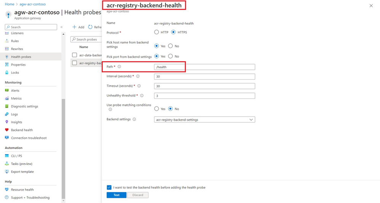Screen dimensions: 380x203
Task: Choose Yes for pick host name
Action: 156,46
